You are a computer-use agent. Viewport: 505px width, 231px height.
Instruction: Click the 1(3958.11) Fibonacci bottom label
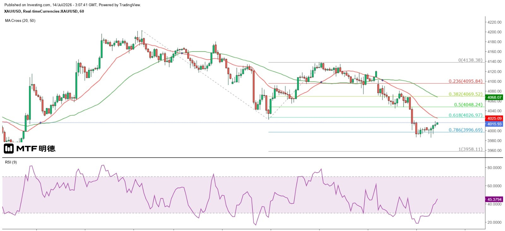(470, 149)
